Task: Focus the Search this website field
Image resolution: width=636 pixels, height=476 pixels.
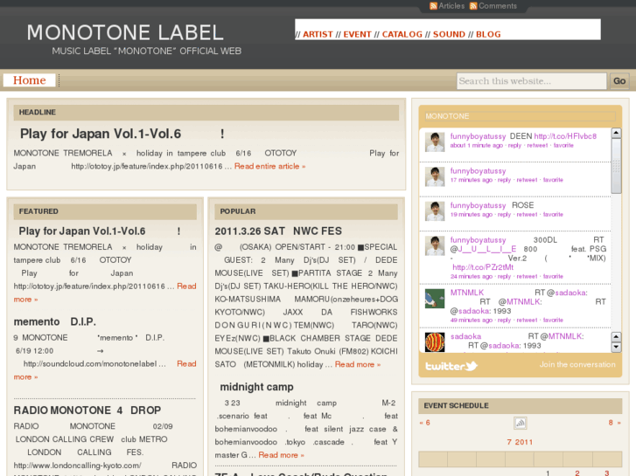Action: coord(531,81)
